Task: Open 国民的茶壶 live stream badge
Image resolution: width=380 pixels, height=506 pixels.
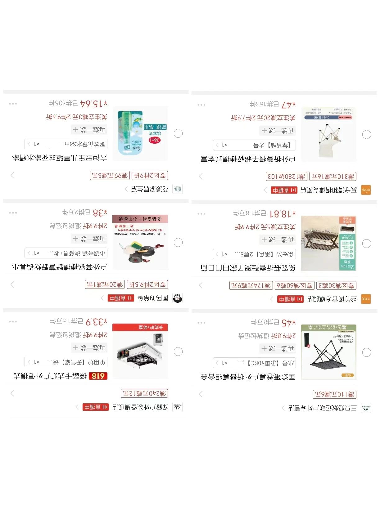Action: [121, 298]
